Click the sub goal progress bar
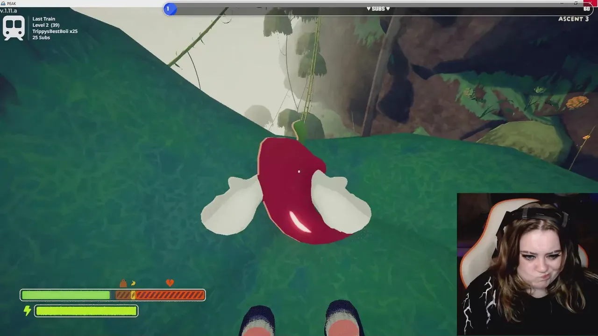Viewport: 598px width, 336px height. click(x=378, y=9)
